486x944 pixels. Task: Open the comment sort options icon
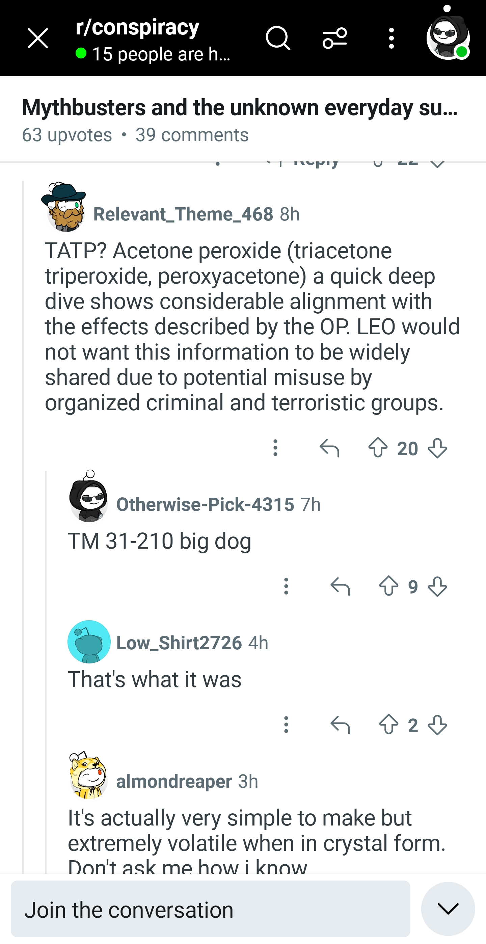(335, 38)
